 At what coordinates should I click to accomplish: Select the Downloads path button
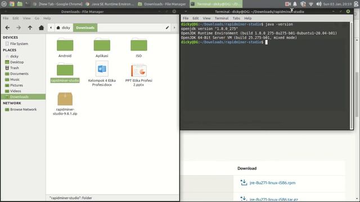[x=85, y=27]
